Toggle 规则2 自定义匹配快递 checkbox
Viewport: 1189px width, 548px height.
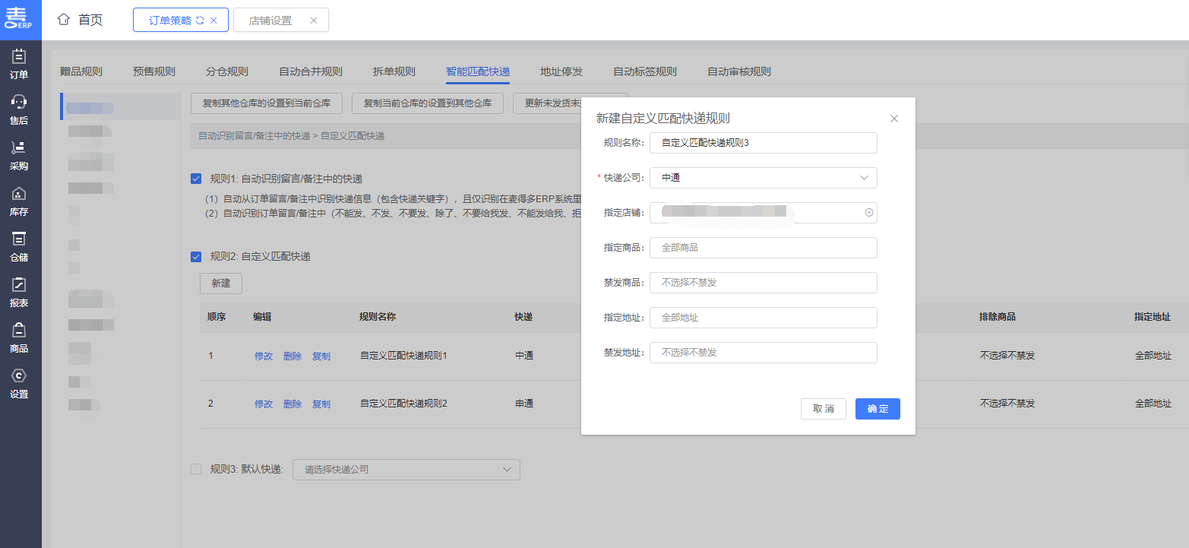pos(196,256)
